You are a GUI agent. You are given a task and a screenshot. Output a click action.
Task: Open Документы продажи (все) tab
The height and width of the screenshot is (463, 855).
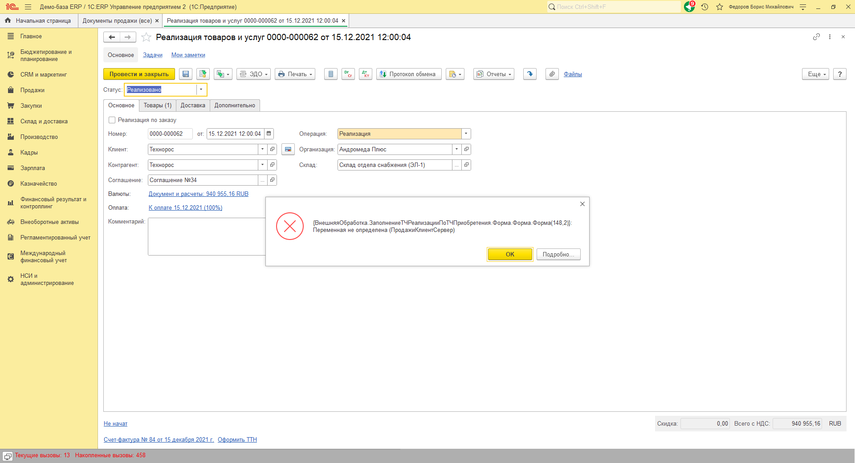click(x=117, y=20)
